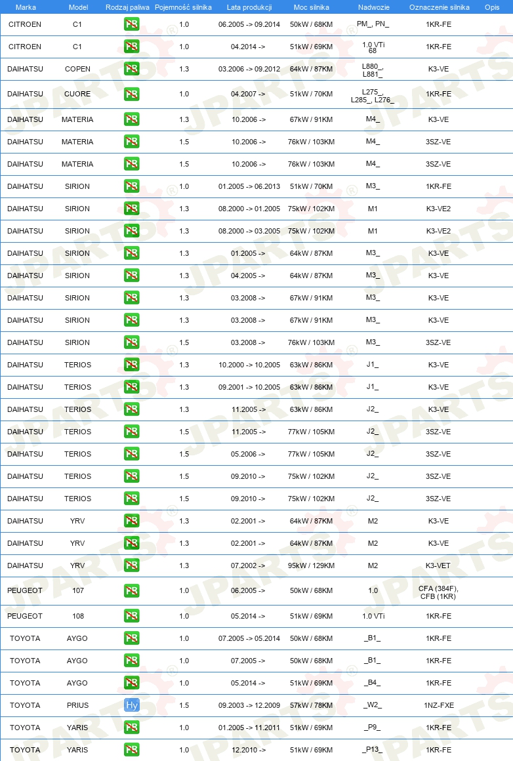Click production years 01.2005 -> 06.2013
This screenshot has height=761, width=513.
click(249, 186)
